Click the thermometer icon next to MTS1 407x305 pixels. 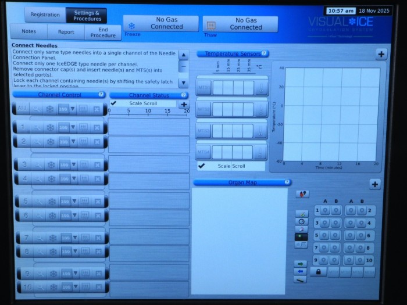pyautogui.click(x=261, y=88)
